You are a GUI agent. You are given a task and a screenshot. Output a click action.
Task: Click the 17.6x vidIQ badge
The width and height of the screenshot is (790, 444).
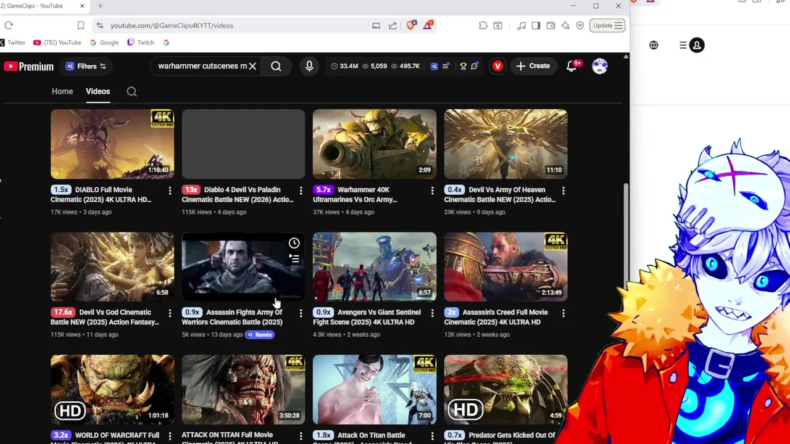point(63,312)
